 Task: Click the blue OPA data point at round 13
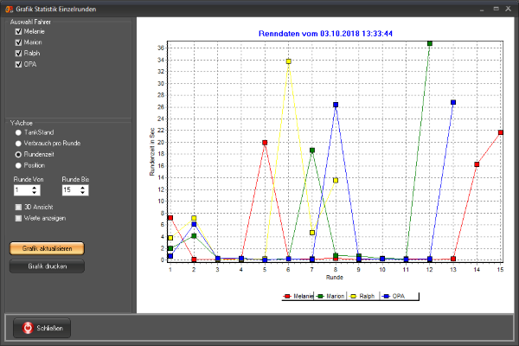tap(453, 102)
